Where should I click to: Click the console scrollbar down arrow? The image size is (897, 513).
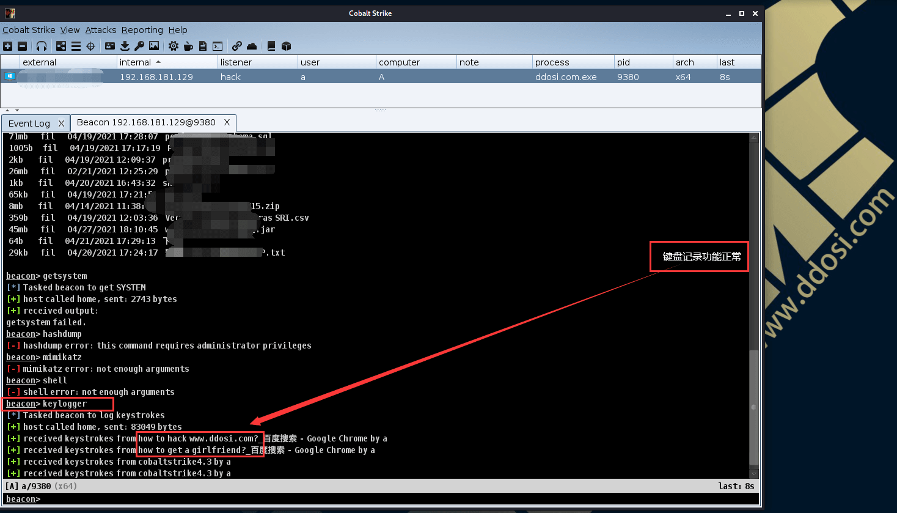(x=753, y=474)
